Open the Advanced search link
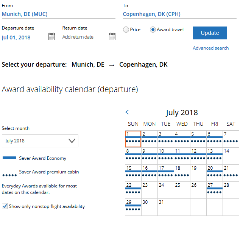The image size is (243, 228). (210, 48)
